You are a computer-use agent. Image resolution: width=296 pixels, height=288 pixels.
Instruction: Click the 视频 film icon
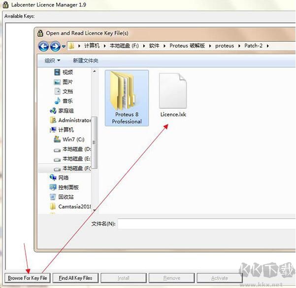point(57,72)
